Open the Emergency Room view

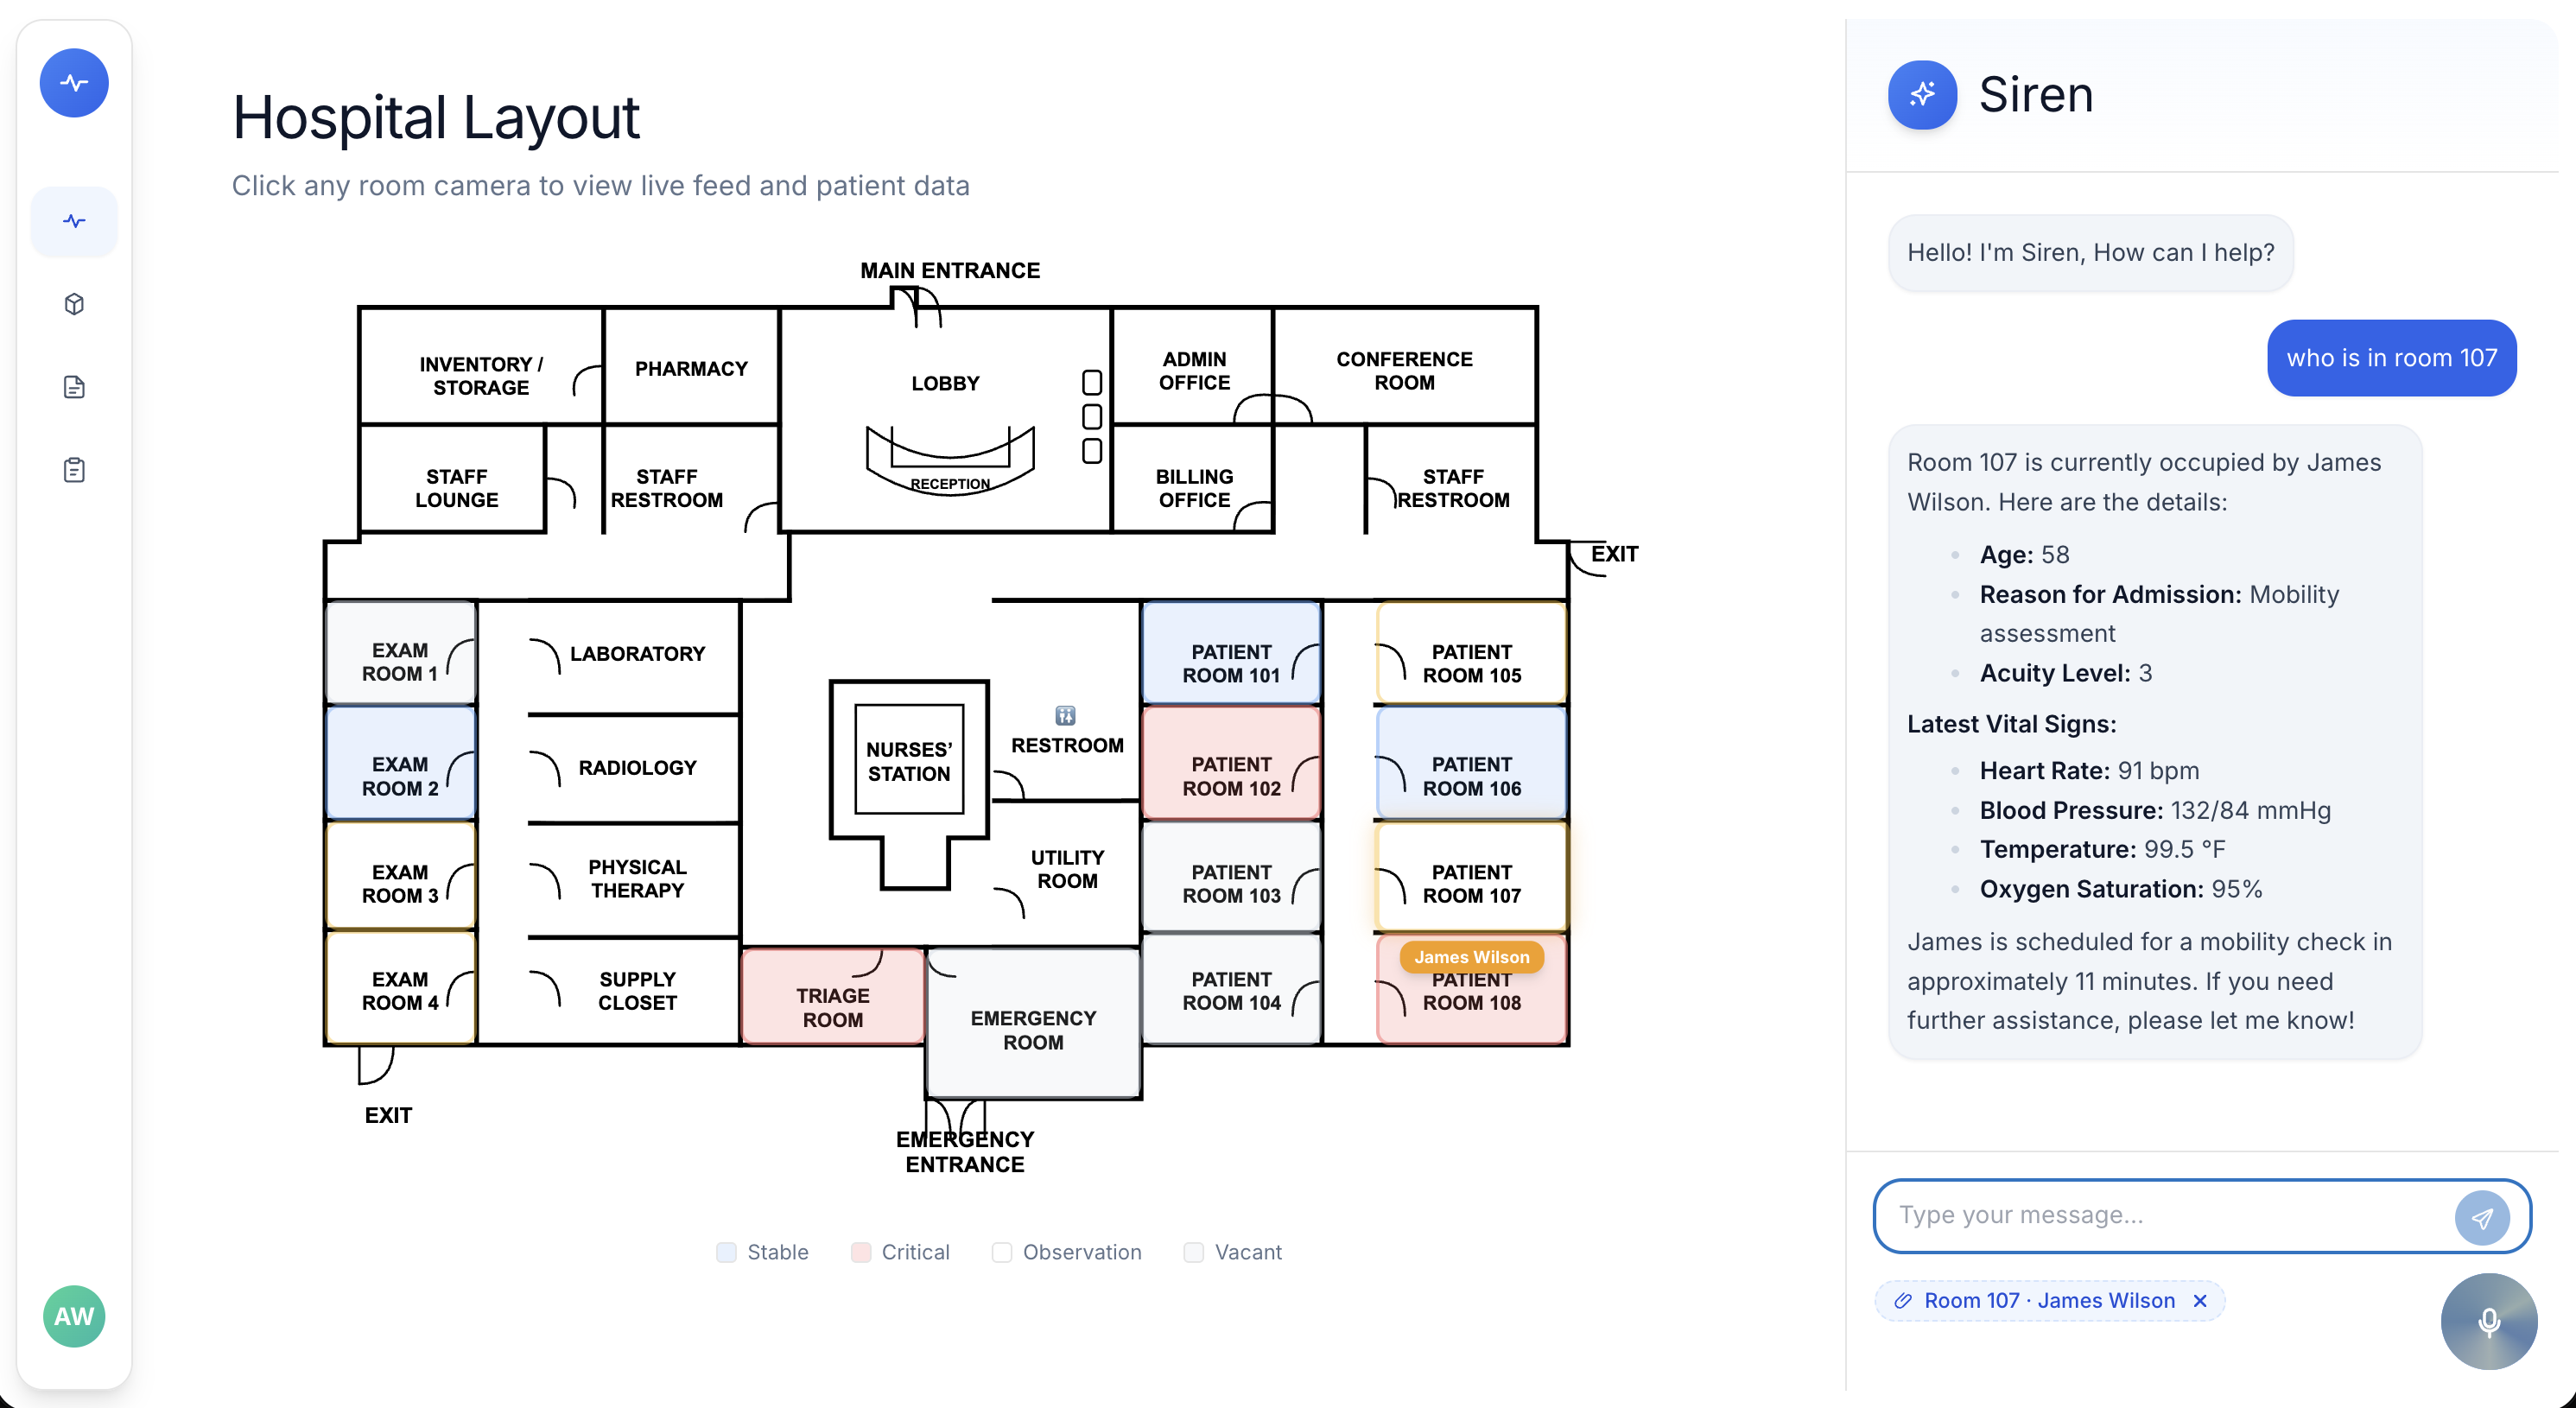click(x=1033, y=1030)
